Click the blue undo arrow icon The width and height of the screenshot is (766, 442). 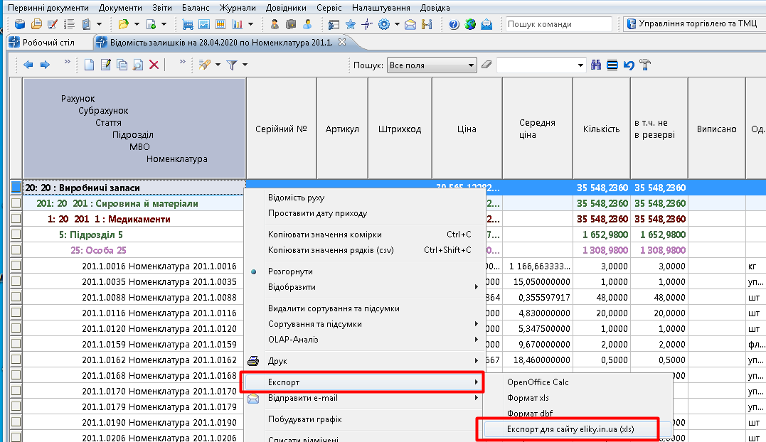(629, 65)
